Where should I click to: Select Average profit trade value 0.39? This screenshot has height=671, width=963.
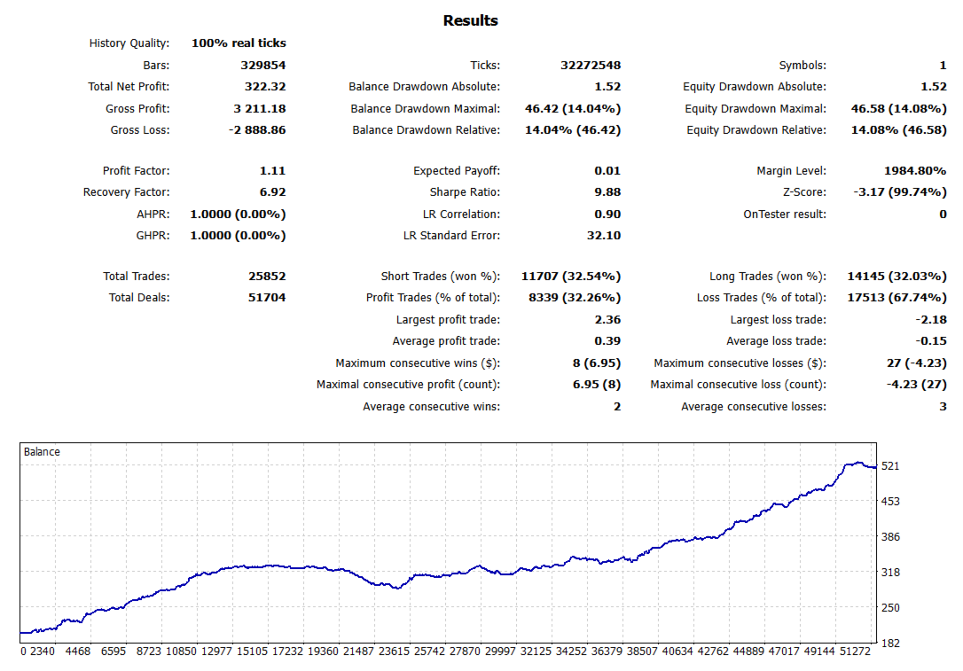pos(607,341)
